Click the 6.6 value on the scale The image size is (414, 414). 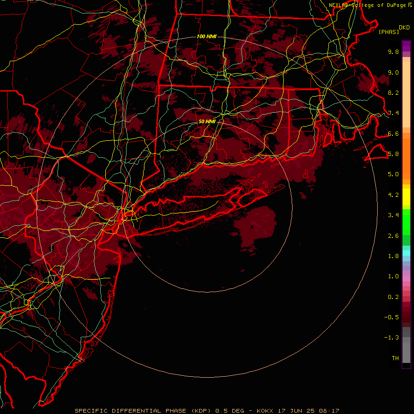tap(393, 134)
